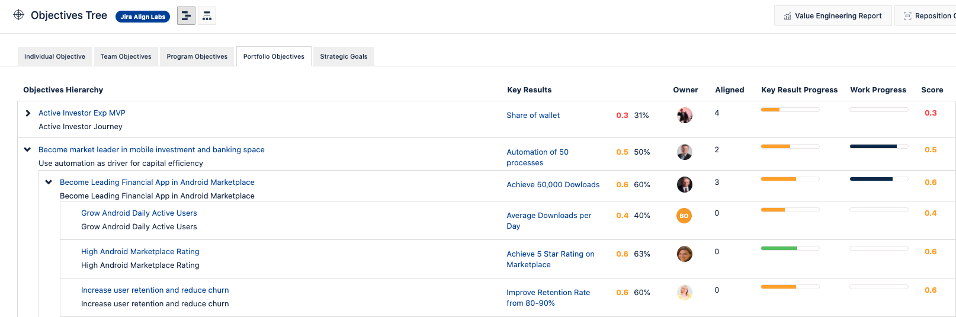
Task: Open Improve Retention Rate from 80-90% key result
Action: (548, 297)
